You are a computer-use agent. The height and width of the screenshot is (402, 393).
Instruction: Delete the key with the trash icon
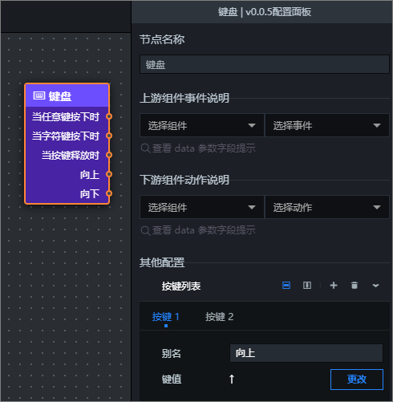pos(355,286)
